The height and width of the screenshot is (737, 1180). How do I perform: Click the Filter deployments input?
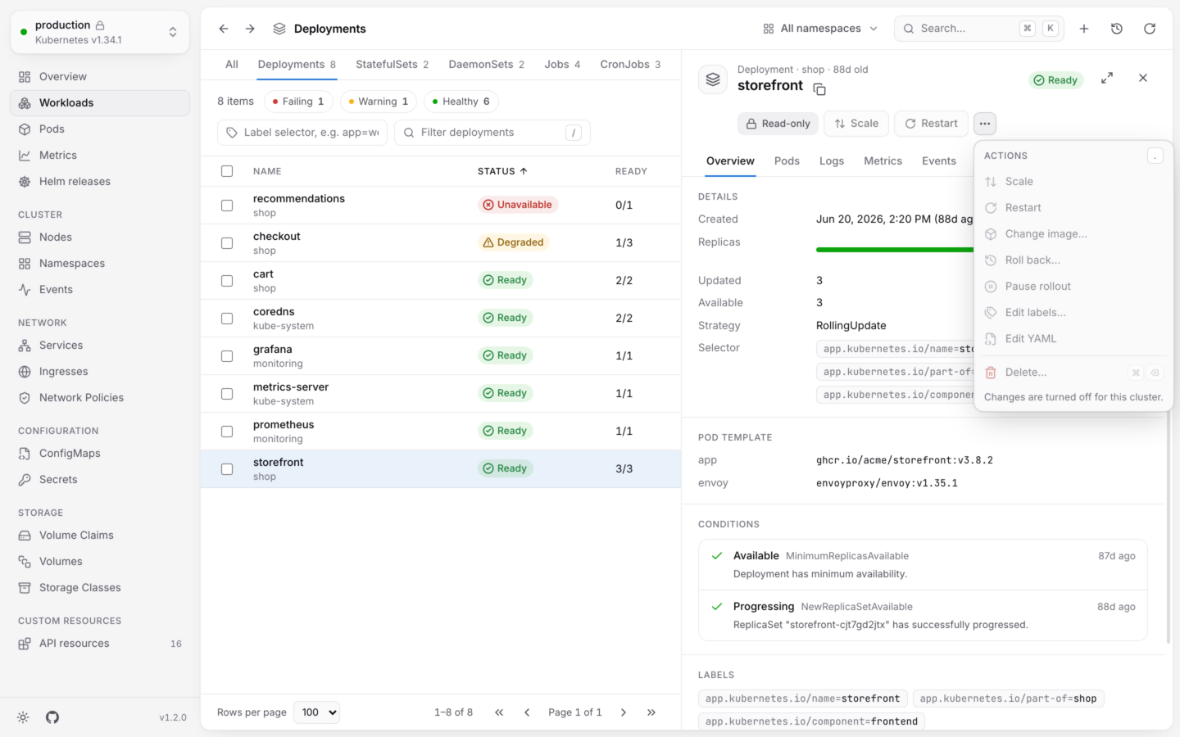click(x=492, y=133)
